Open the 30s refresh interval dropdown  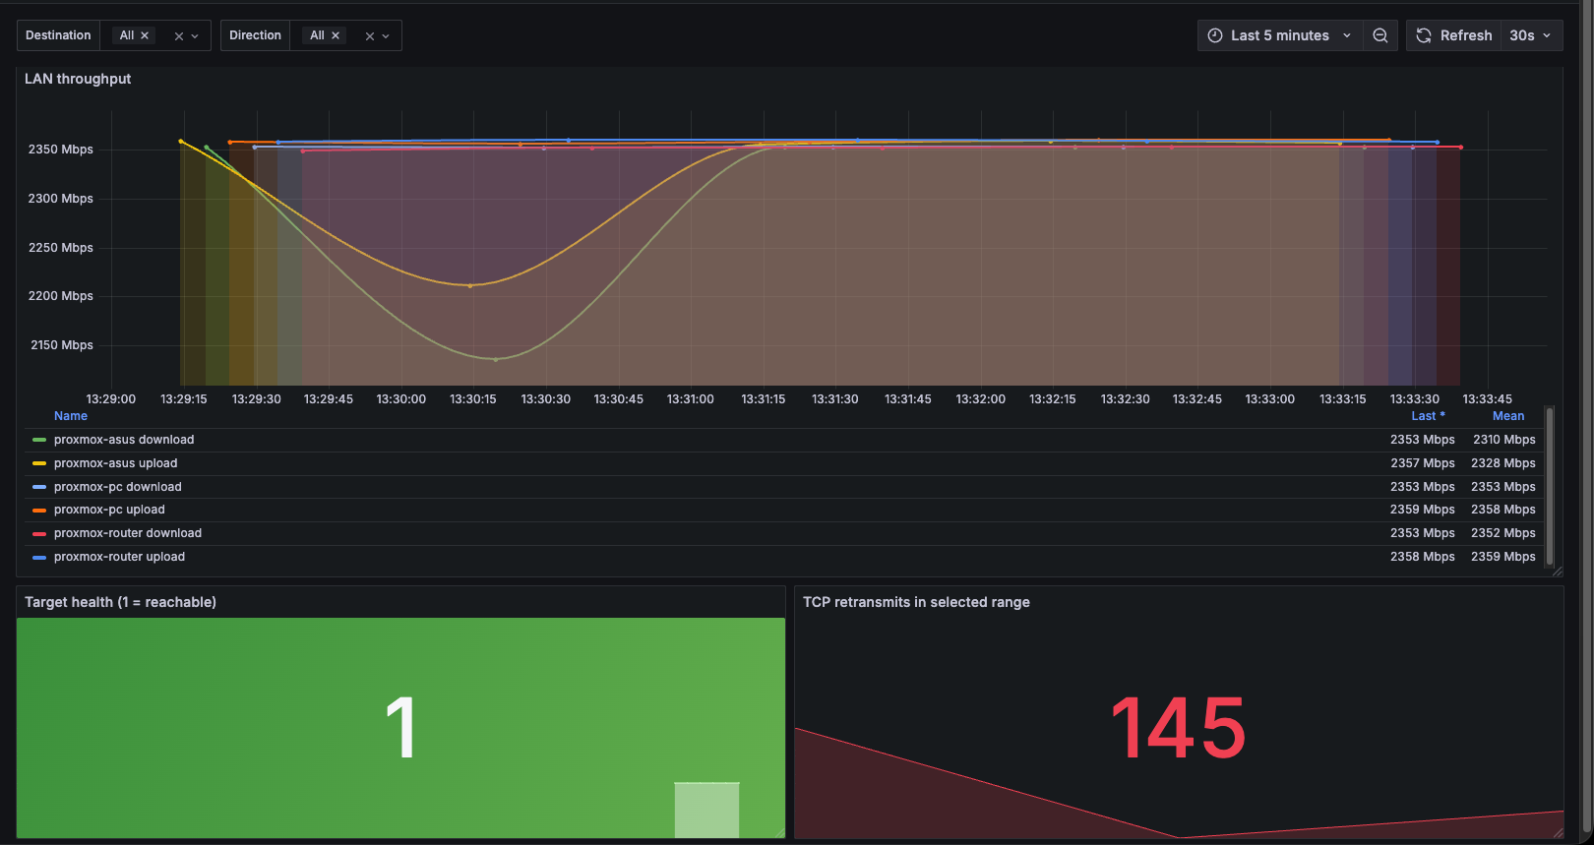click(1531, 35)
